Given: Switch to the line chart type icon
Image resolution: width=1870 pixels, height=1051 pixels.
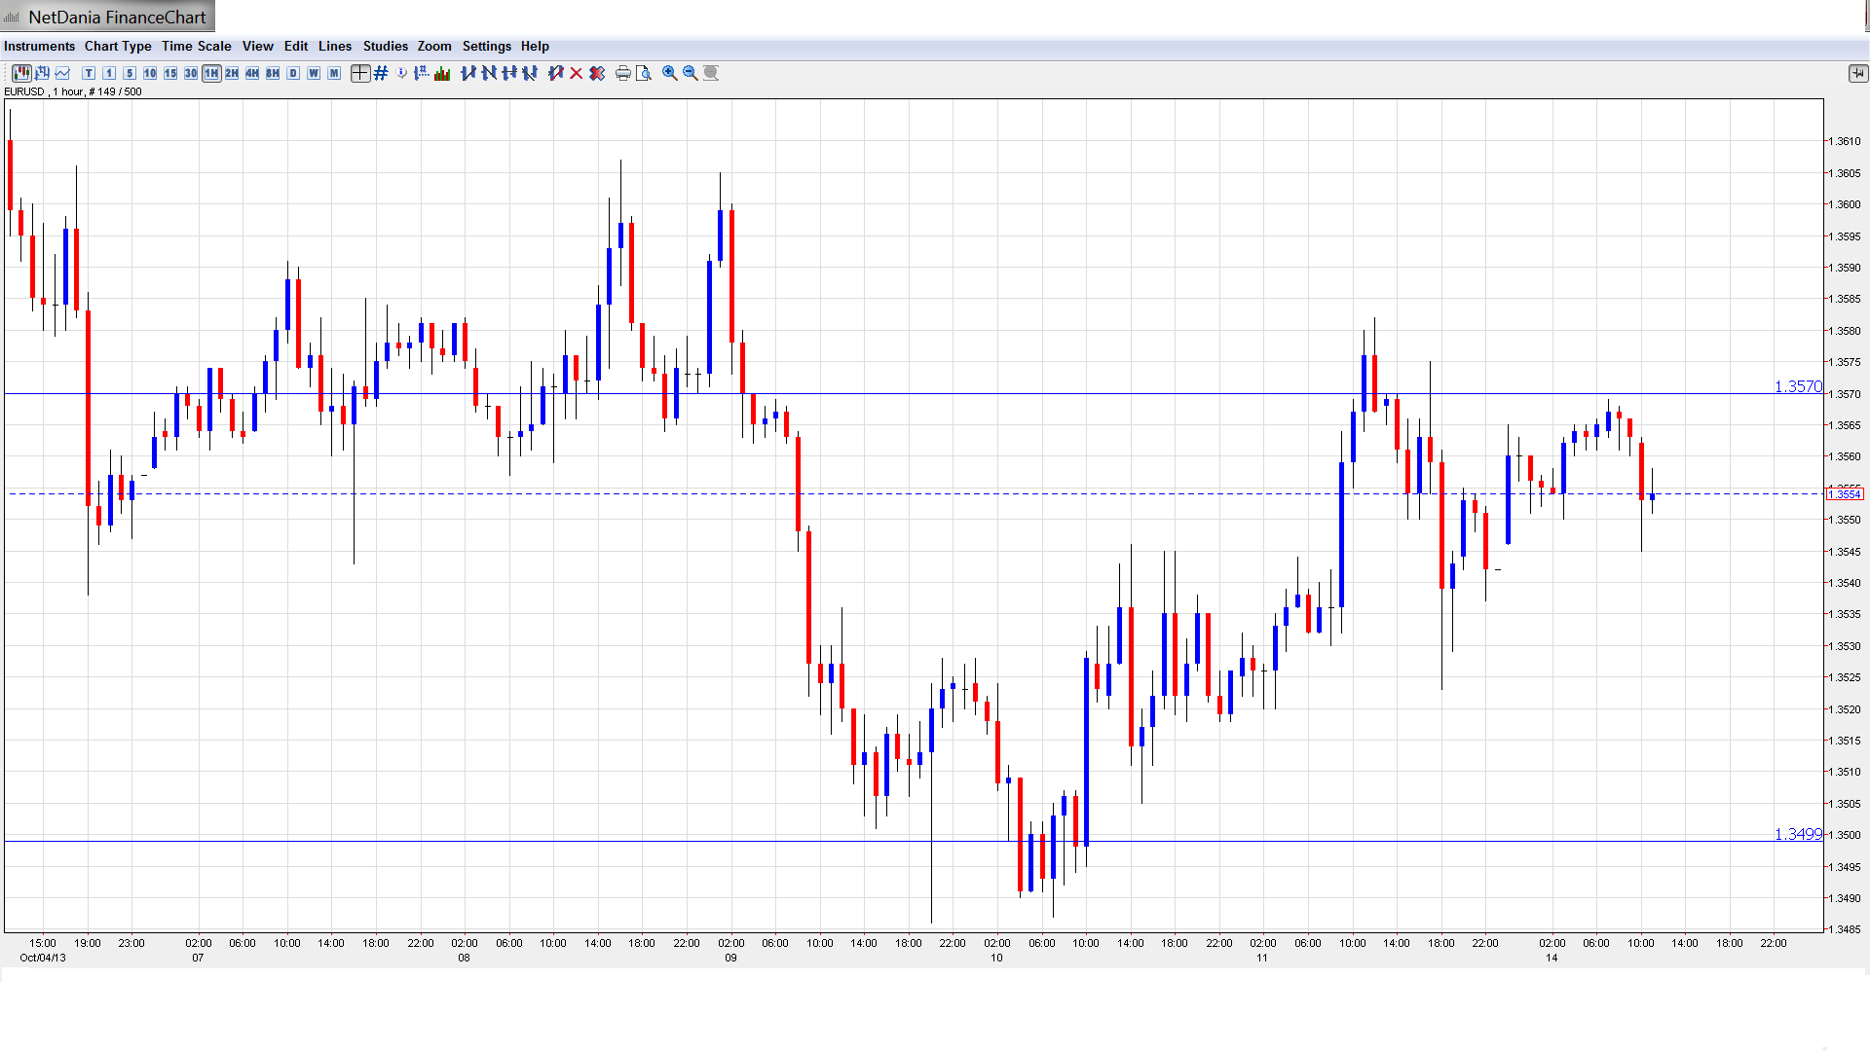Looking at the screenshot, I should (62, 73).
